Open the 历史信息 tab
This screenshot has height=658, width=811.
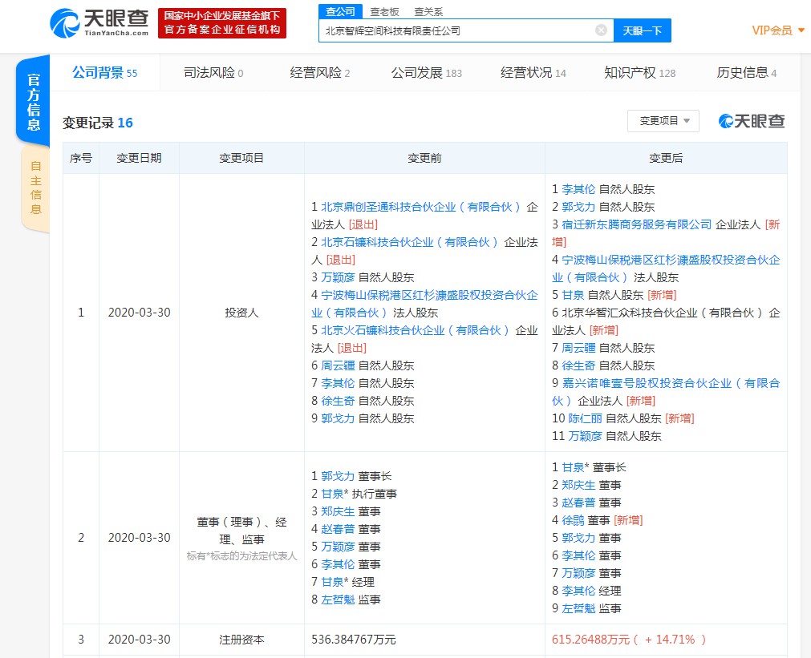(746, 73)
